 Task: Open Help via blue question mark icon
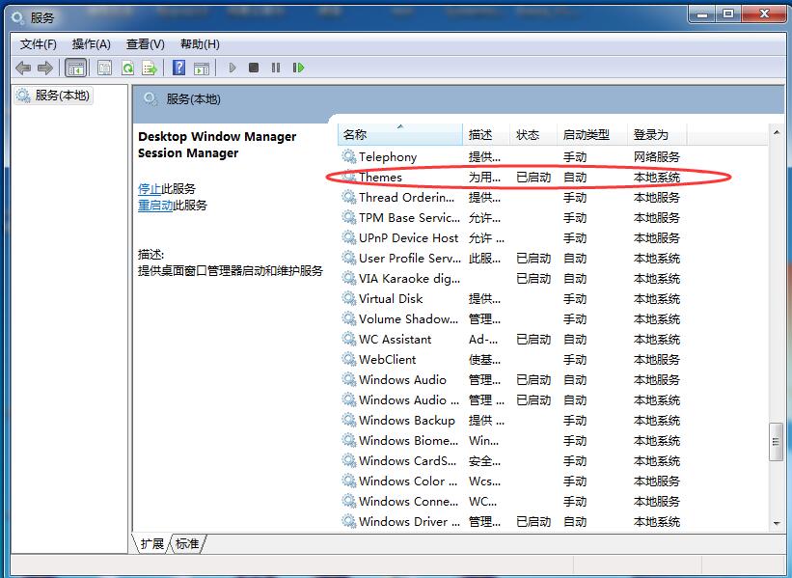click(x=178, y=68)
